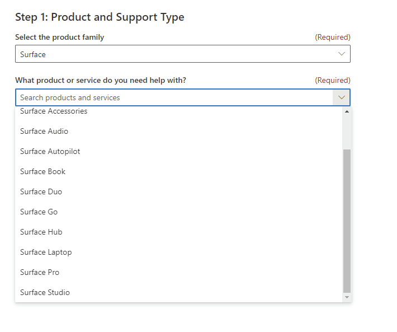The width and height of the screenshot is (397, 332).
Task: Choose Surface Audio option
Action: (179, 131)
